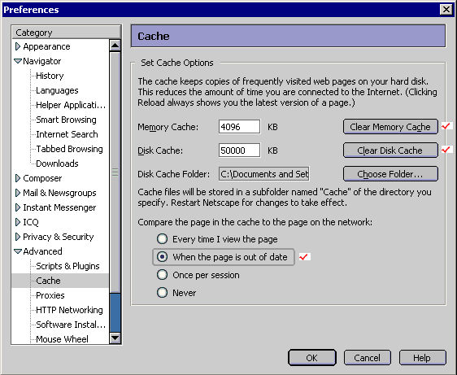Expand the Appearance category triangle
This screenshot has width=457, height=375.
[18, 46]
